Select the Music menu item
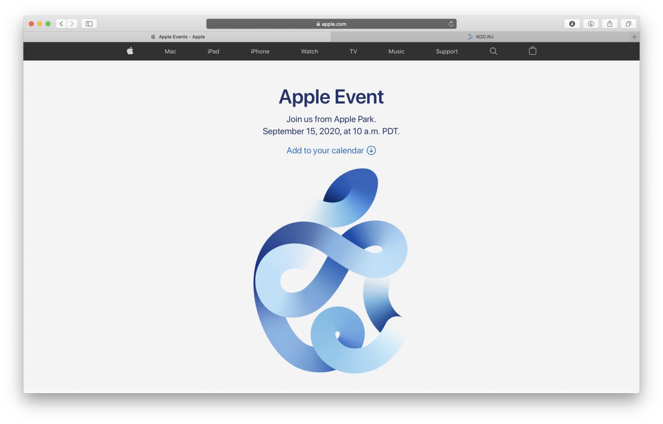This screenshot has width=663, height=424. click(396, 51)
